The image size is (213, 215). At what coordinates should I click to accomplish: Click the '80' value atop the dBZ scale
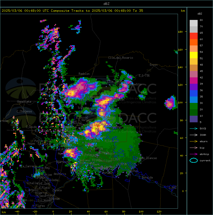coord(201,20)
